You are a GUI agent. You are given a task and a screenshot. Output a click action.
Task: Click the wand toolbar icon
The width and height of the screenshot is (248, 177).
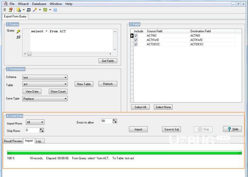click(x=35, y=10)
